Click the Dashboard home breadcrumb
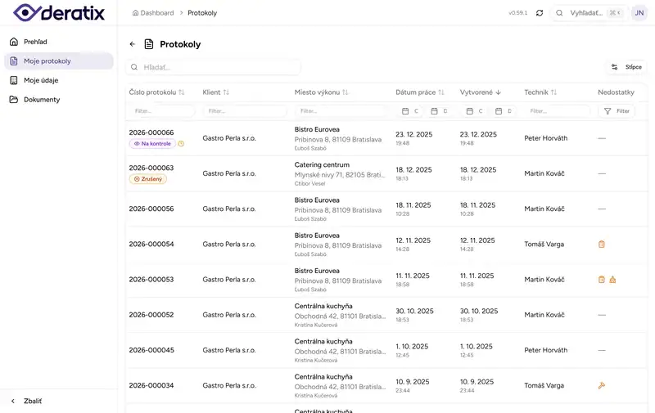 coord(153,13)
